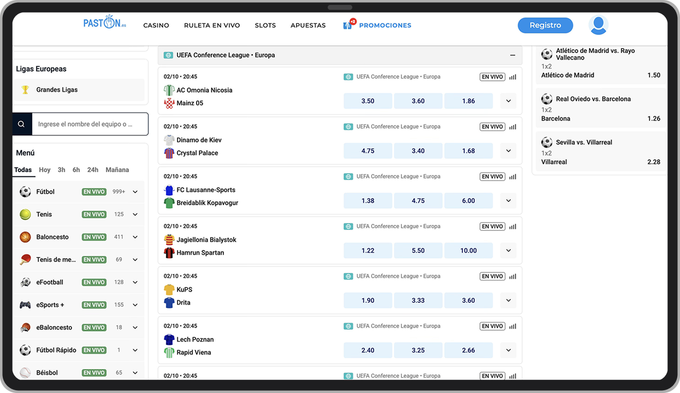Click the Baloncesto basketball icon
This screenshot has height=393, width=680.
[x=25, y=237]
